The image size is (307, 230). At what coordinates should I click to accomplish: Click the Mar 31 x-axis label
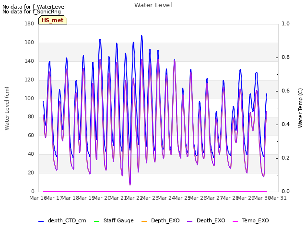click(278, 198)
